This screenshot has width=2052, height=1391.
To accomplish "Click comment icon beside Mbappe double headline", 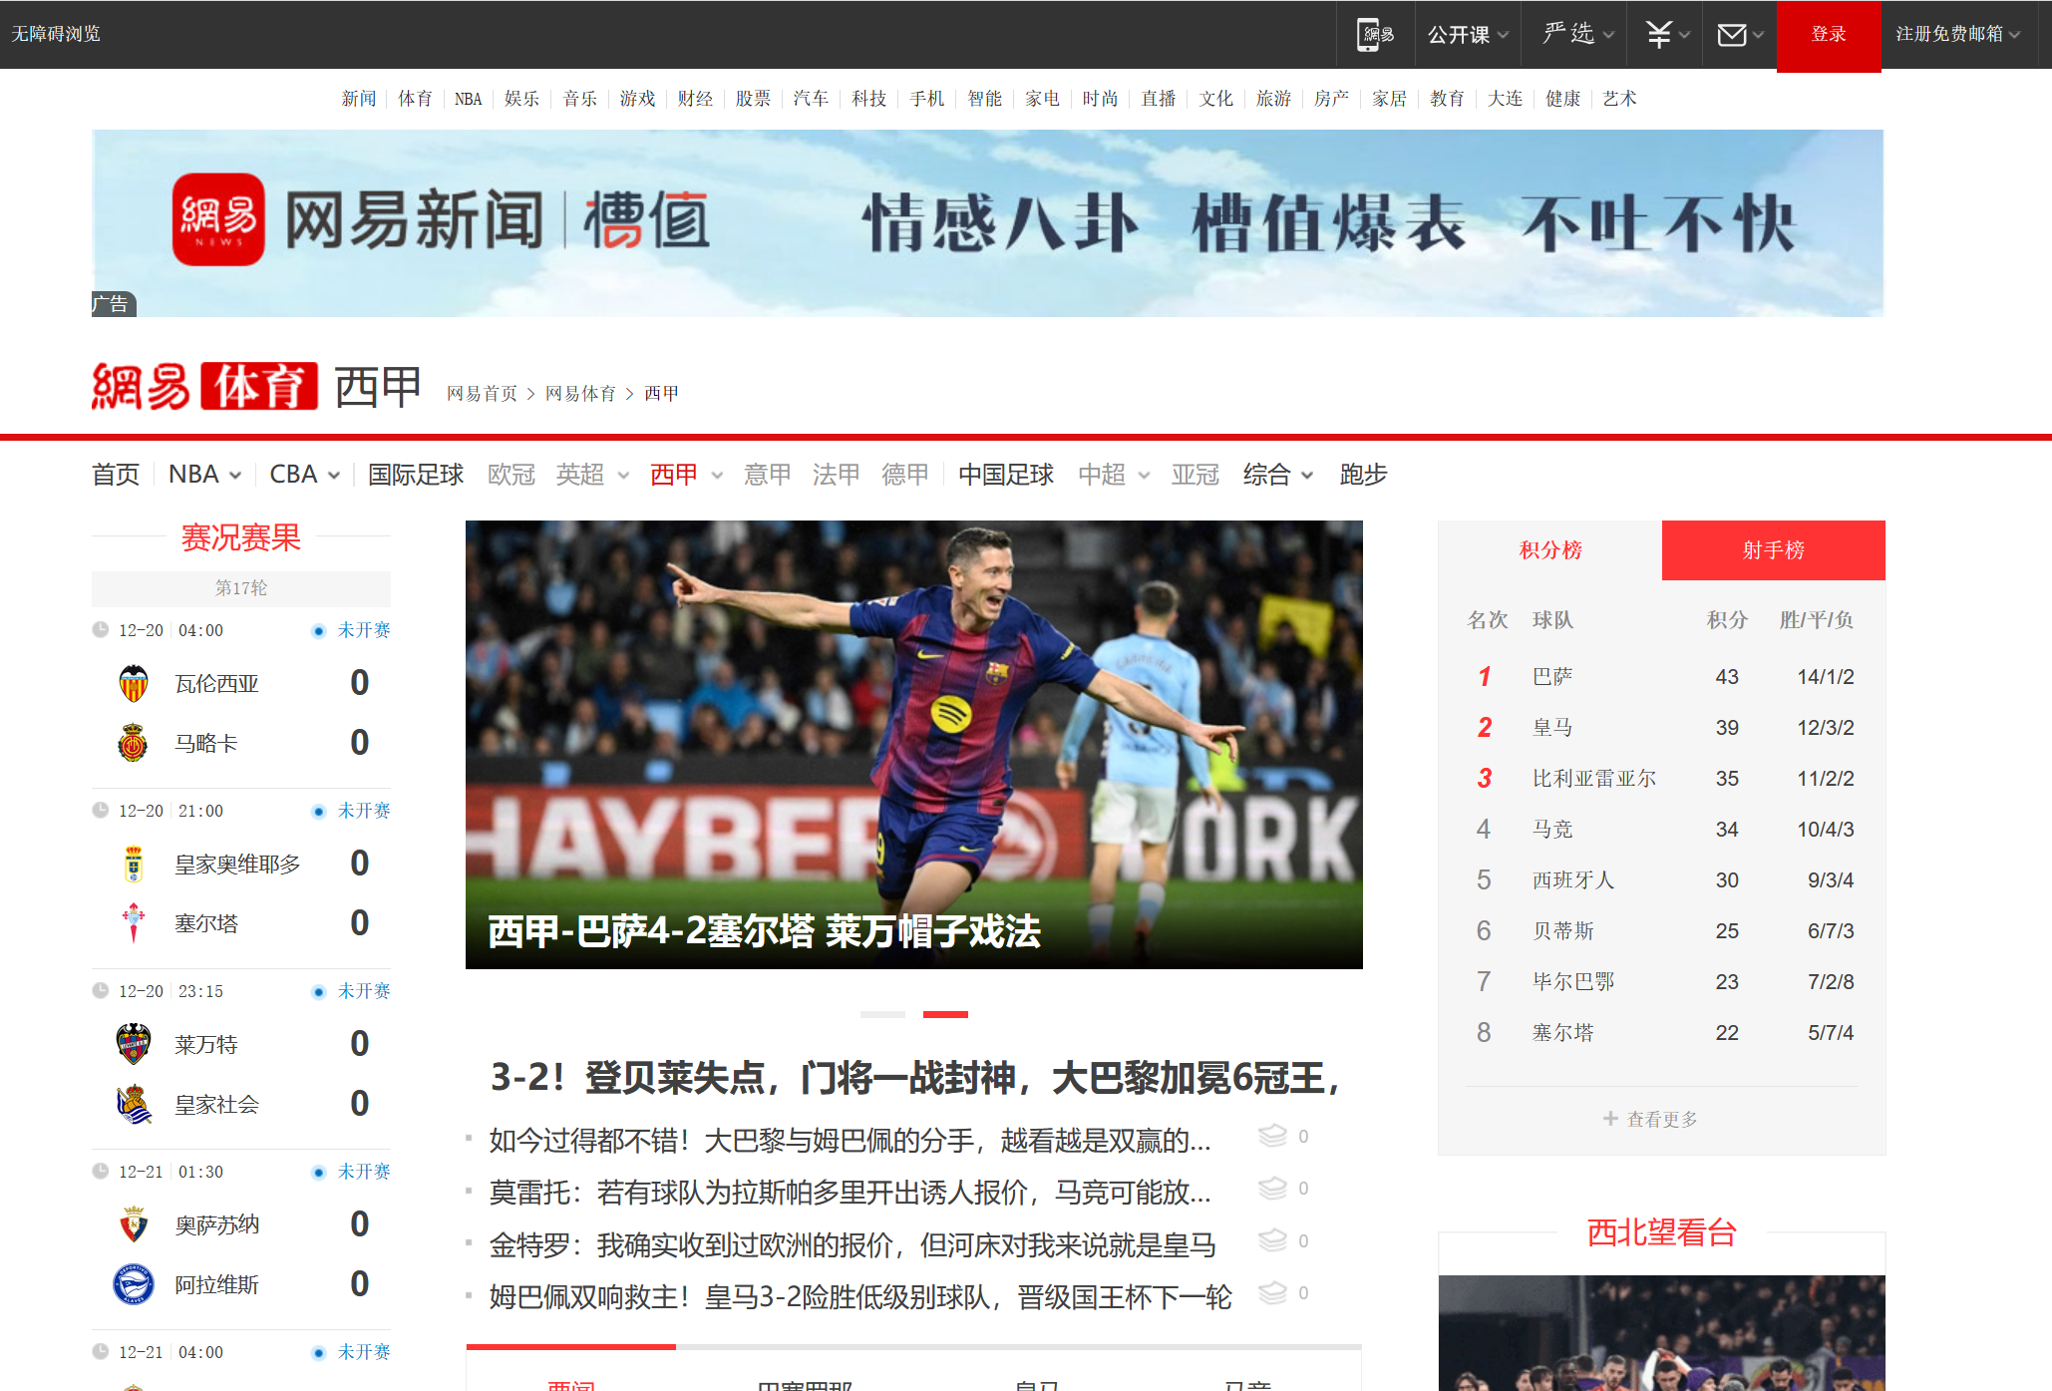I will 1273,1293.
